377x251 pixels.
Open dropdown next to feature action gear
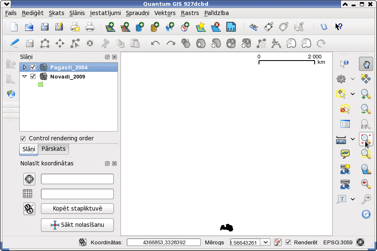click(352, 79)
